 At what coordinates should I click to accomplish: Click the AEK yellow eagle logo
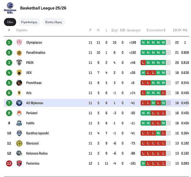tap(19, 73)
